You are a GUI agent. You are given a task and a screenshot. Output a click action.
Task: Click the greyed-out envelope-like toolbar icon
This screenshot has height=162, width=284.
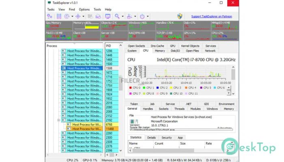pos(98,16)
